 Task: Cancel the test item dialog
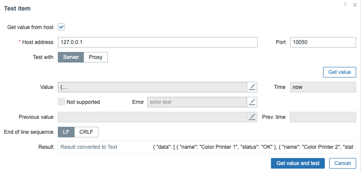(x=342, y=163)
